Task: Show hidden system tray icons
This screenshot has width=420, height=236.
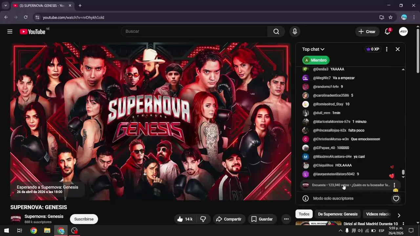Action: coord(340,231)
